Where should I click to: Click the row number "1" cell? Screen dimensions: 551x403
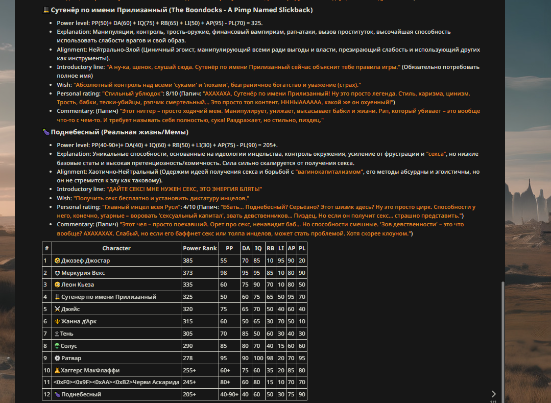pos(47,260)
